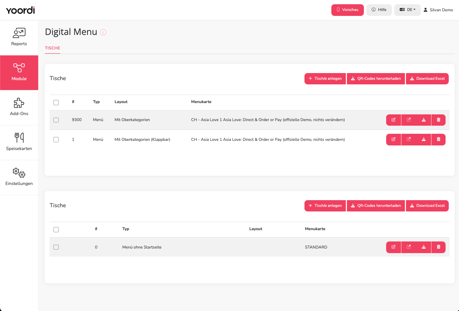
Task: Open the Reports sidebar section
Action: click(19, 38)
